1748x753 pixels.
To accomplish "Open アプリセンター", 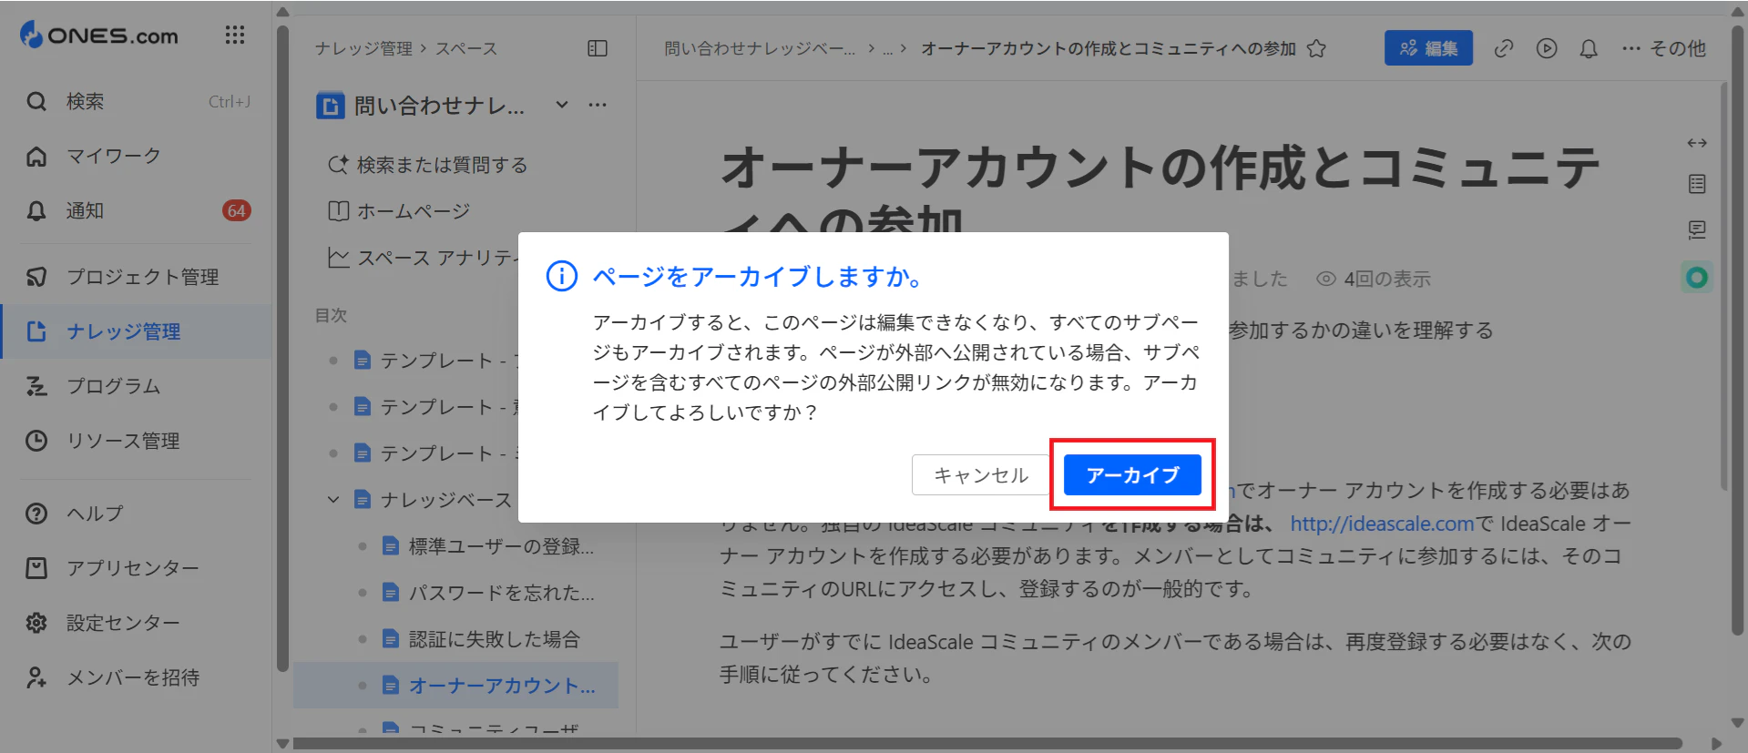I will click(x=137, y=568).
